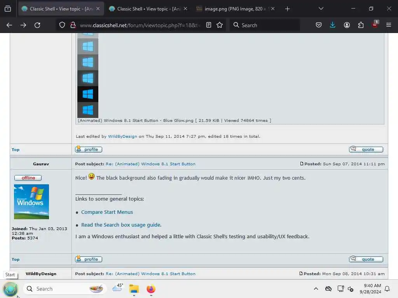
Task: Click the post icon beside Sep 07 date
Action: pos(302,164)
